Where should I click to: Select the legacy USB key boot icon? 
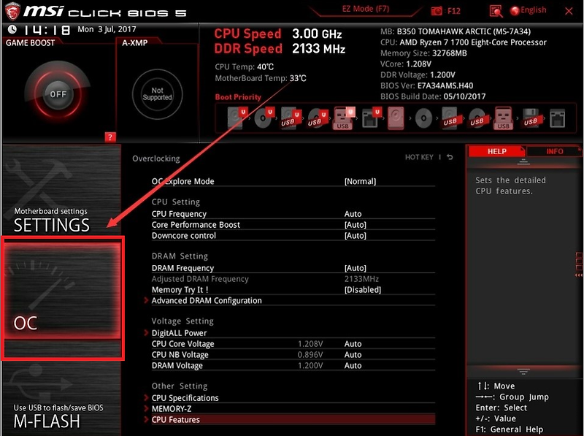pos(504,118)
